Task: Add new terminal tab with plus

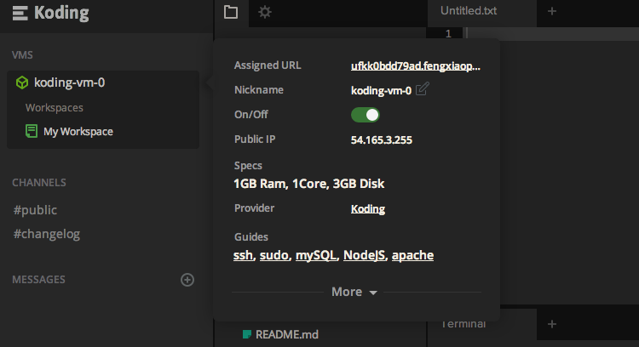Action: pos(552,324)
